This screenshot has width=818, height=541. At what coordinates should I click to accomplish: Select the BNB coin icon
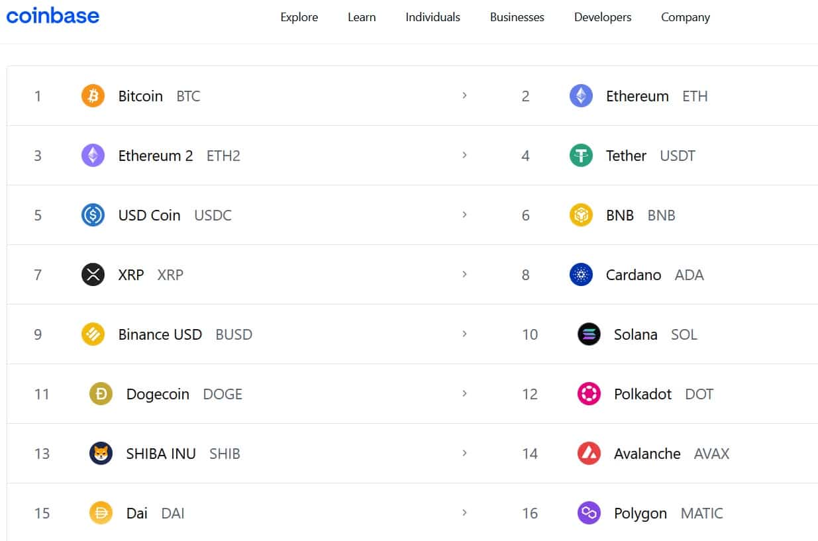(581, 215)
